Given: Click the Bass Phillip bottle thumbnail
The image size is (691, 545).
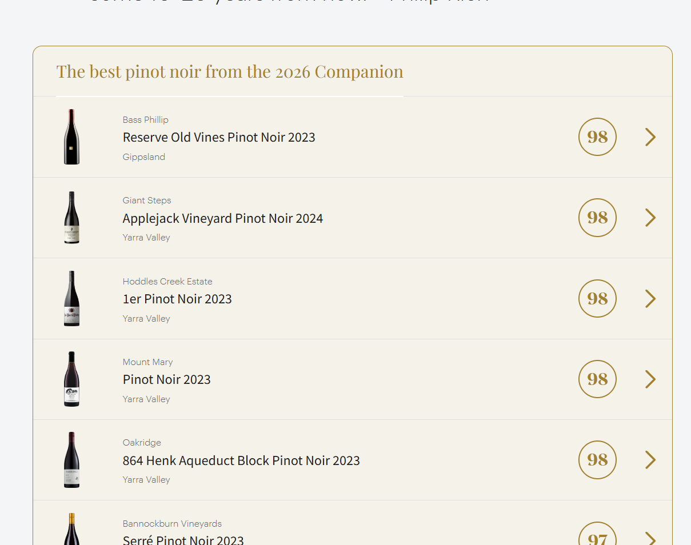Looking at the screenshot, I should click(71, 137).
